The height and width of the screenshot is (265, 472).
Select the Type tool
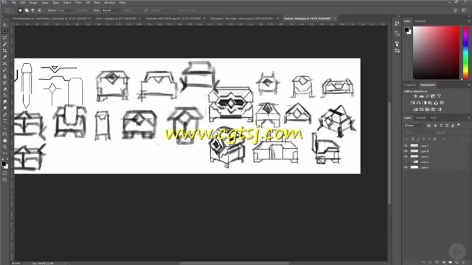5,121
